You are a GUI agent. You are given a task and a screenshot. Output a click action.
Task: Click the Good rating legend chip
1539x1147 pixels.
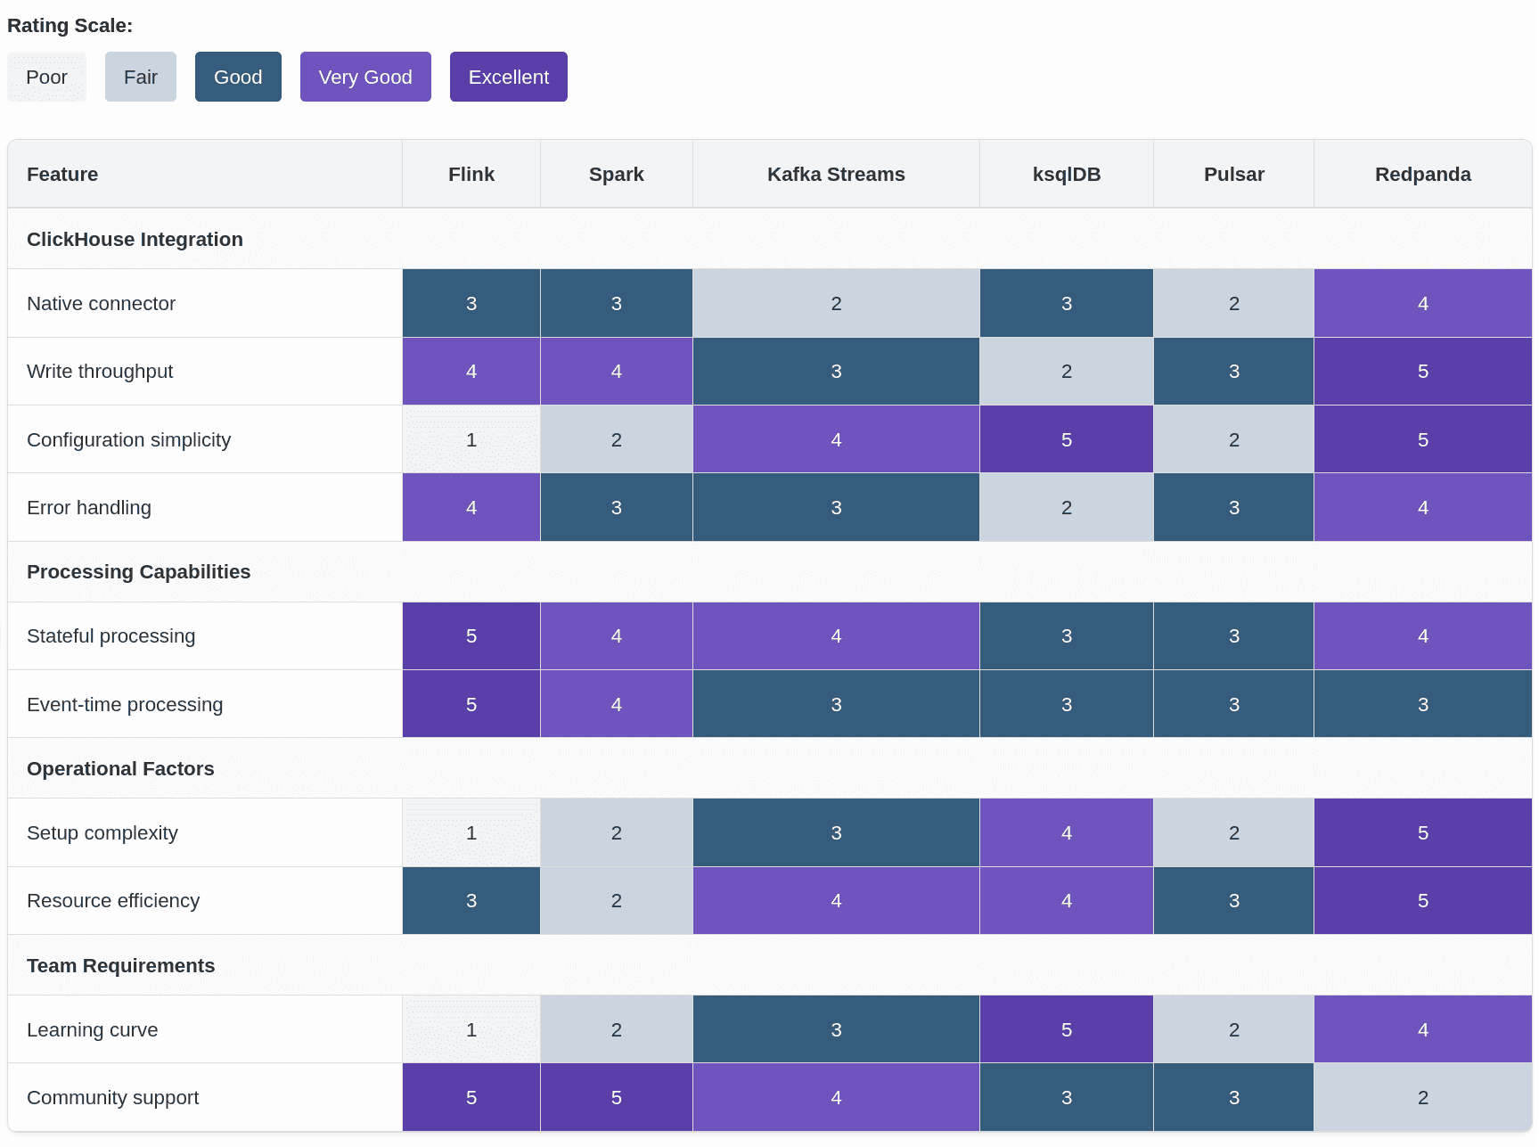[238, 77]
